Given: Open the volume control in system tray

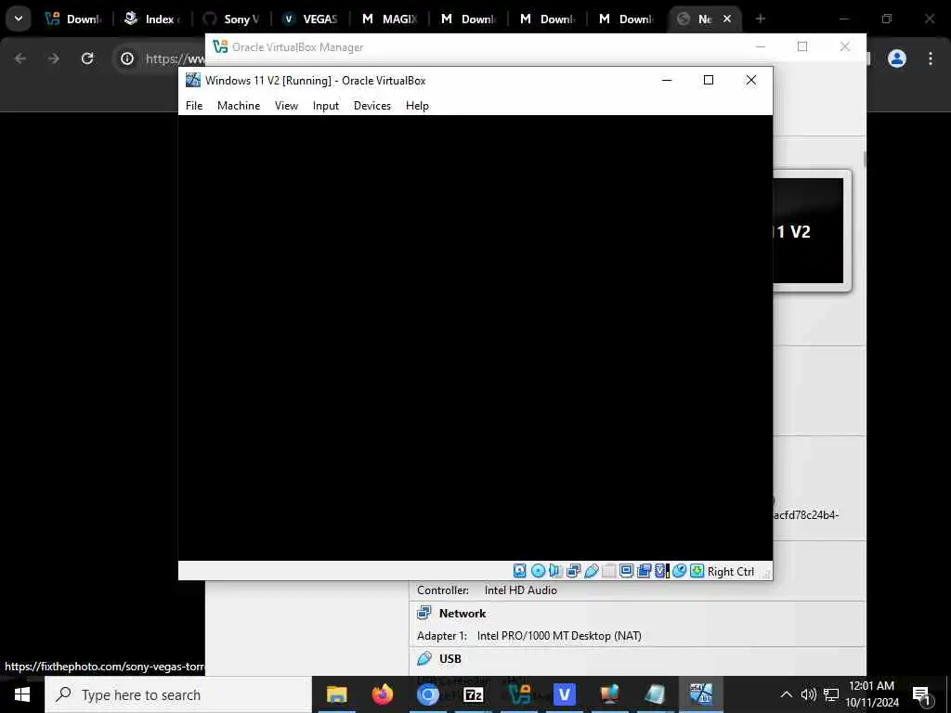Looking at the screenshot, I should (808, 694).
